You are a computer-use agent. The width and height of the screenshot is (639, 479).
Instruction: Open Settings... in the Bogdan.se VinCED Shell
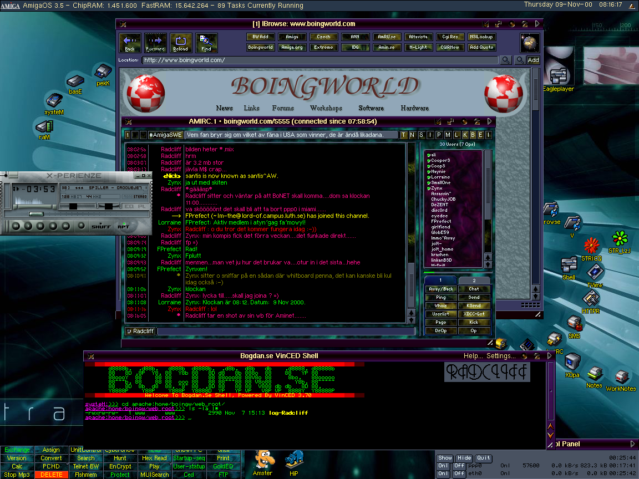pyautogui.click(x=500, y=355)
